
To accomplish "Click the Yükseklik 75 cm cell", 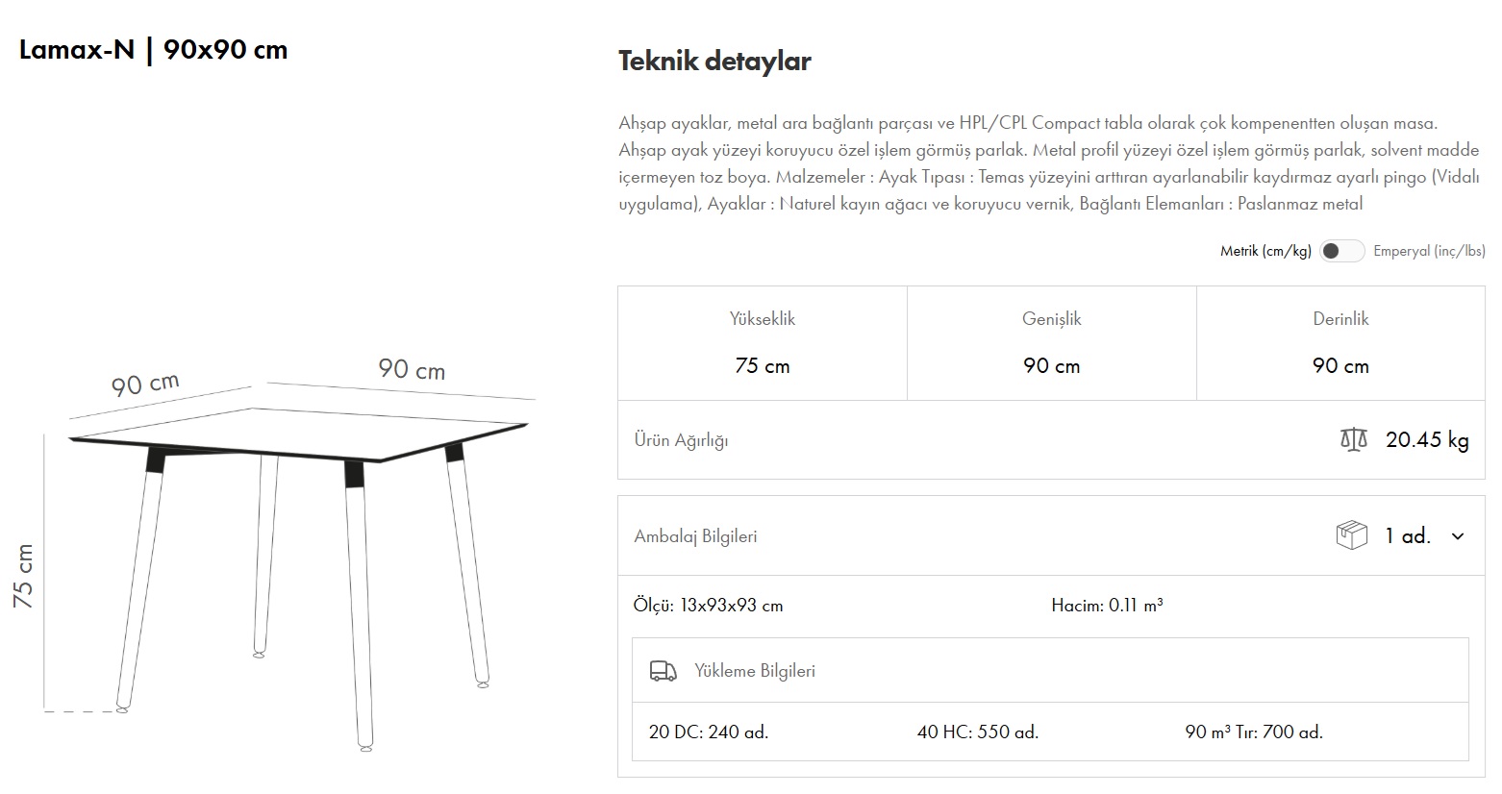I will pos(763,343).
